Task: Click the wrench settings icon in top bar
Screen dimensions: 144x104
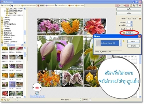Action: pyautogui.click(x=137, y=5)
